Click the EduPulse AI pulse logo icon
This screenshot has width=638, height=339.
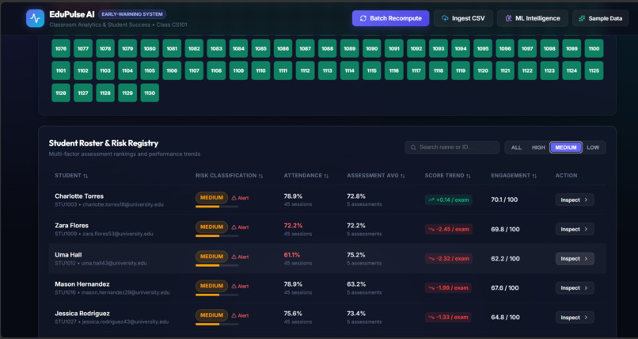36,18
